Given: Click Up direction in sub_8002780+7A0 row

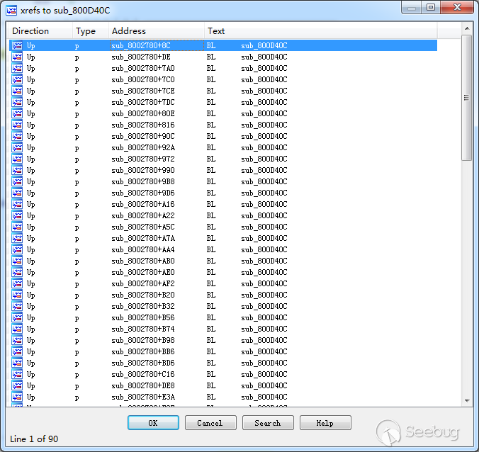Looking at the screenshot, I should tap(31, 69).
